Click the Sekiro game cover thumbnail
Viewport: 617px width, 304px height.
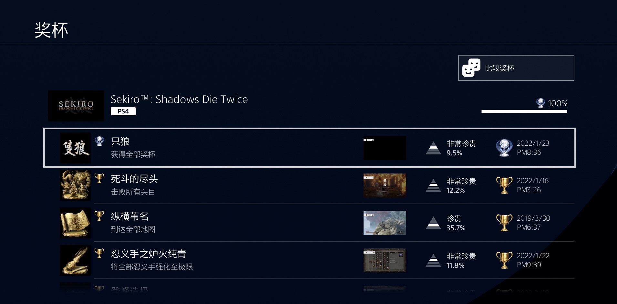(x=76, y=106)
